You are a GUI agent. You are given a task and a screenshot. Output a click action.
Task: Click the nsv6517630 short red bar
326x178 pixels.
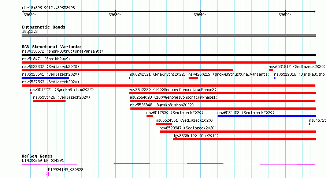[x=150, y=116]
